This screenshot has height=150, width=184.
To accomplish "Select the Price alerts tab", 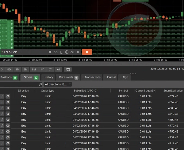I will tap(68, 77).
